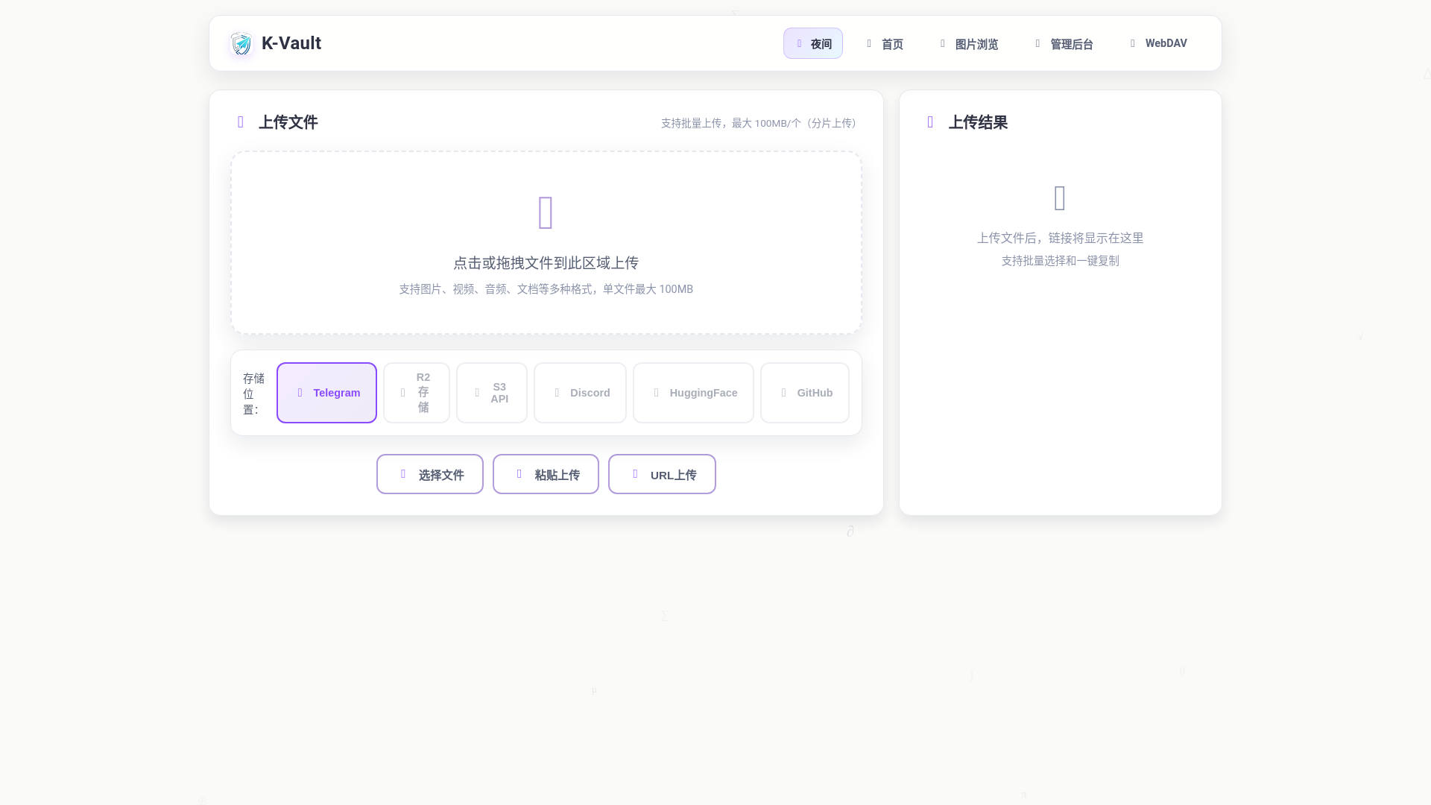The image size is (1431, 805).
Task: Click the K-Vault shield logo
Action: tap(241, 43)
